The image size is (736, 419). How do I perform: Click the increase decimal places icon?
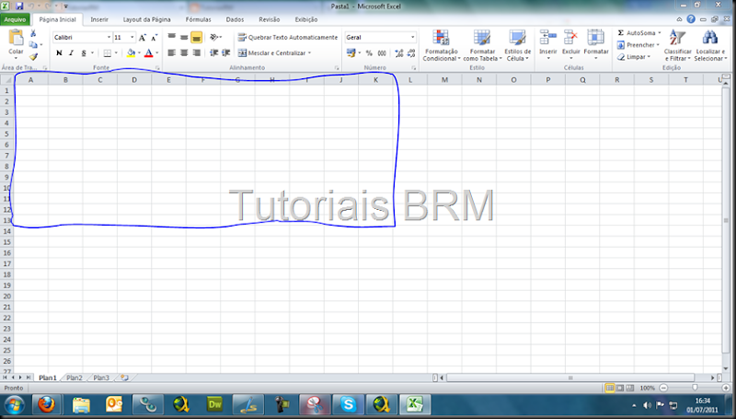pyautogui.click(x=399, y=53)
